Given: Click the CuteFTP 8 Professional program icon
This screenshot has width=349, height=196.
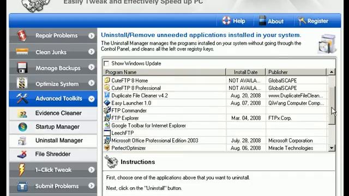Looking at the screenshot, I should tap(107, 88).
